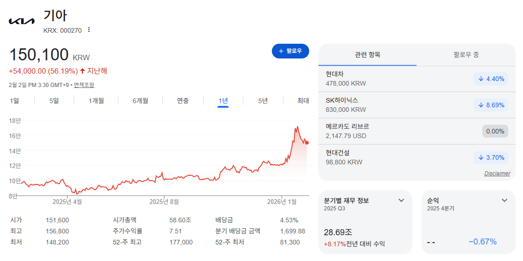Open the 현대차 related stock row
The image size is (523, 261).
[417, 79]
